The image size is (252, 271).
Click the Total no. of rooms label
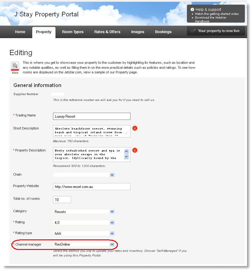pos(26,199)
